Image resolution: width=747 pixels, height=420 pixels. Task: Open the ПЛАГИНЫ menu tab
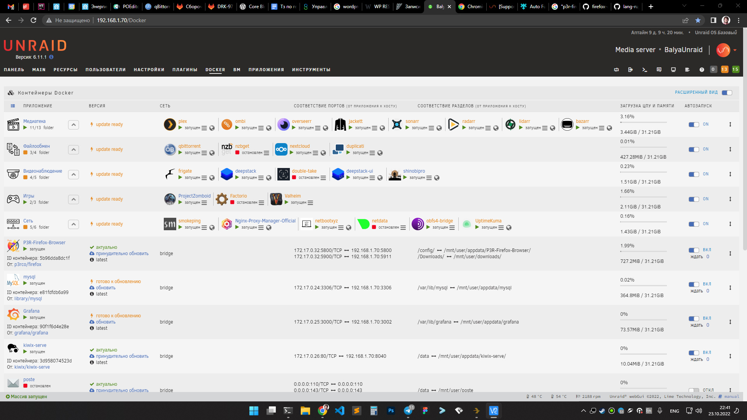(x=185, y=70)
